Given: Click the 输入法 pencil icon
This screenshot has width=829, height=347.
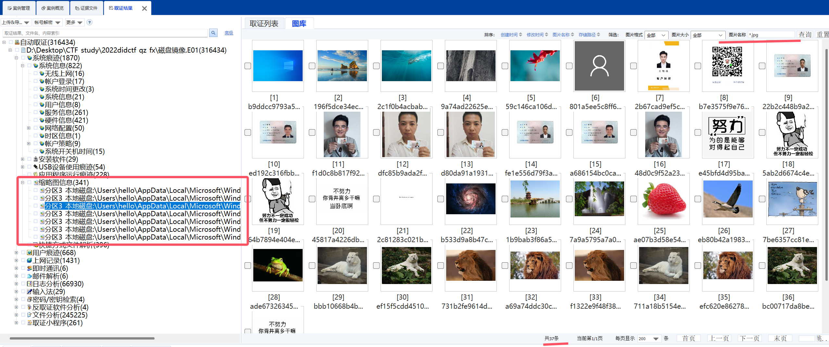Looking at the screenshot, I should (x=30, y=292).
